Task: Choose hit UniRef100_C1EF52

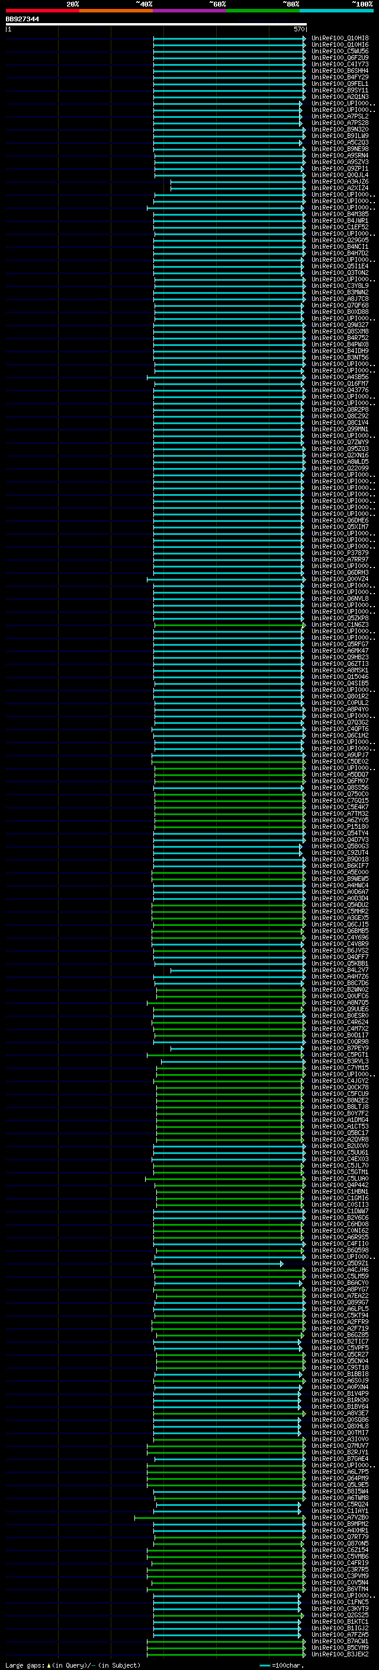Action: tap(340, 227)
